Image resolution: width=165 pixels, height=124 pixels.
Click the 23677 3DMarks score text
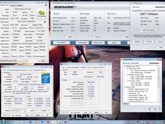[x=149, y=14]
